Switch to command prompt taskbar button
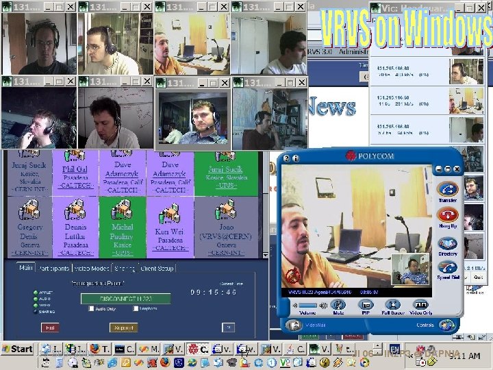 pyautogui.click(x=124, y=349)
